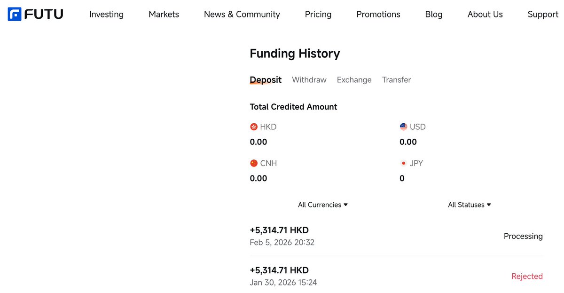Select the Exchange tab
Screen dimensions: 564x293
pos(354,79)
